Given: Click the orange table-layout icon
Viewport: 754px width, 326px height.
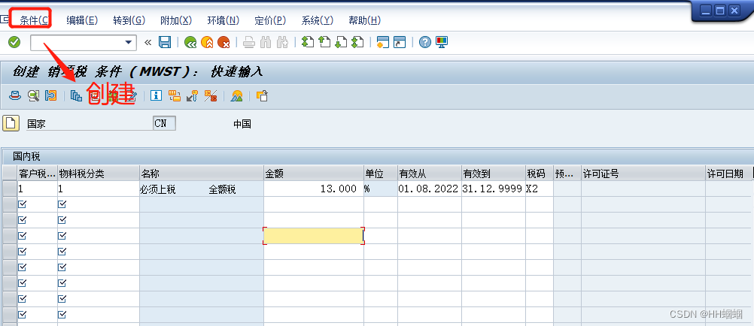Looking at the screenshot, I should coord(175,95).
